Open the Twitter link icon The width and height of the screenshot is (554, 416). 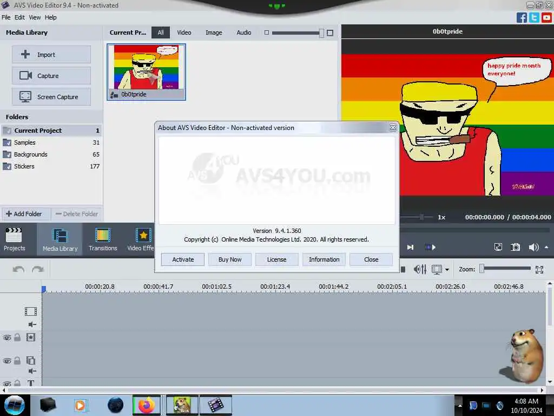[x=534, y=17]
